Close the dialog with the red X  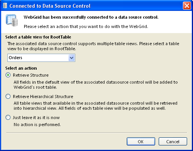(x=187, y=6)
